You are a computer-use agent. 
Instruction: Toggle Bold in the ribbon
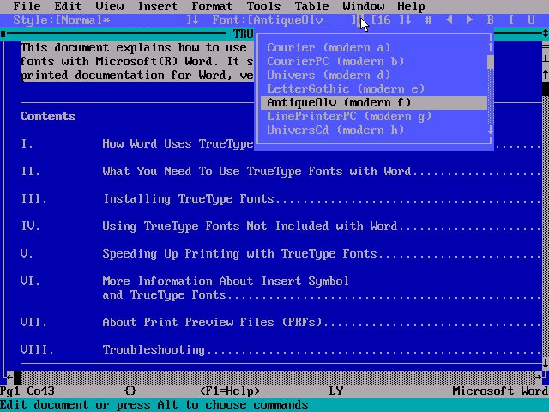point(491,20)
